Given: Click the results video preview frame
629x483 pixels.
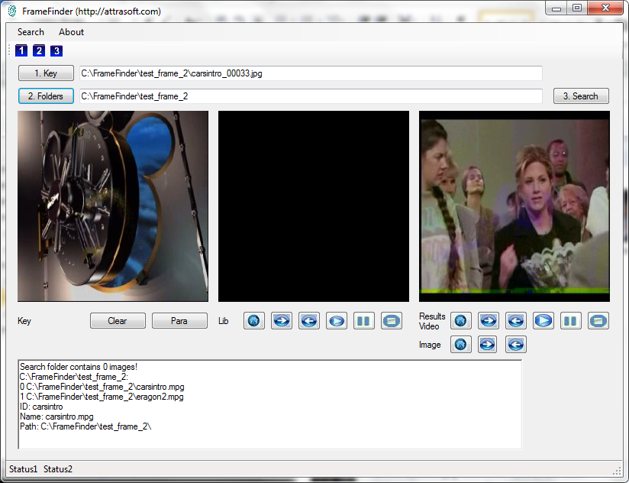Looking at the screenshot, I should click(x=514, y=206).
